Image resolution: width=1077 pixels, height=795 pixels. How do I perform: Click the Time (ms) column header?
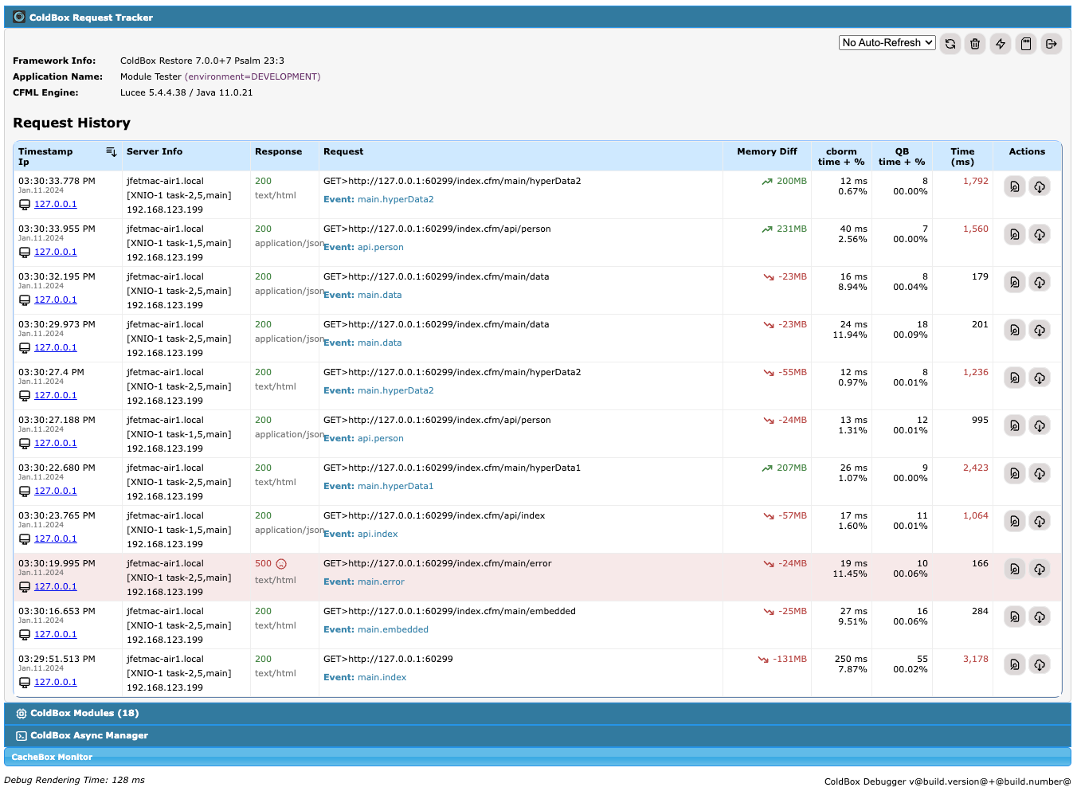coord(962,157)
